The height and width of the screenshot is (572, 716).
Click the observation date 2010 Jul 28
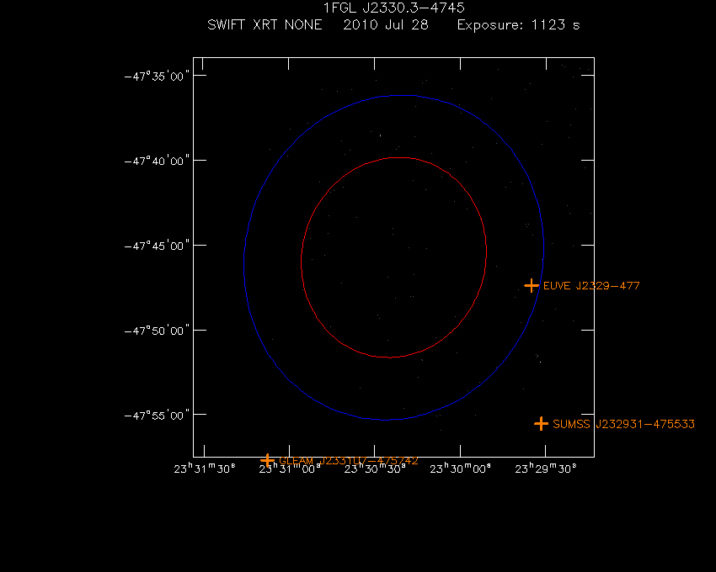point(386,24)
